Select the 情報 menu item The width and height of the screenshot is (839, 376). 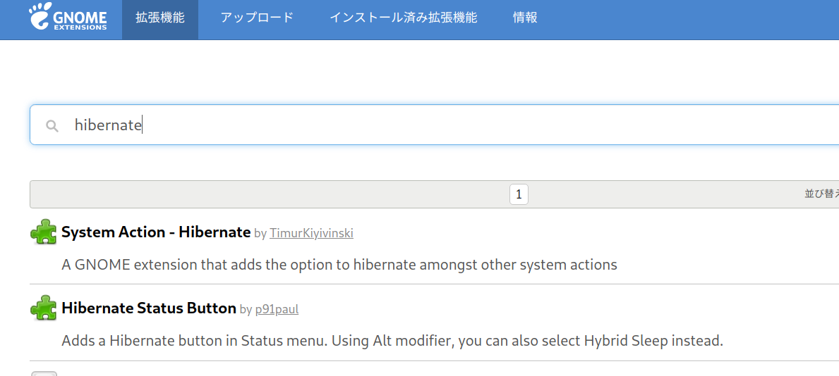(525, 18)
